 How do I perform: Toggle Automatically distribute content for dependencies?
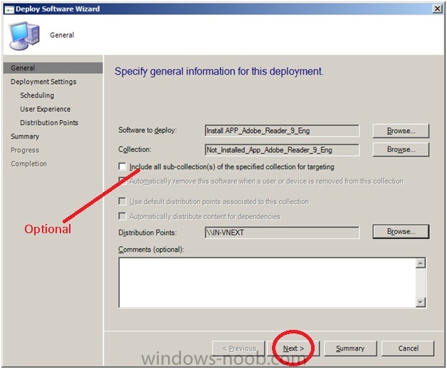point(122,216)
